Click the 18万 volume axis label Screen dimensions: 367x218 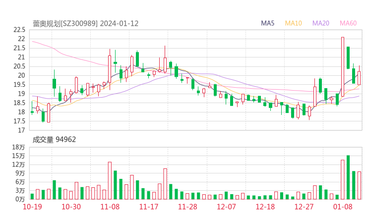click(18, 147)
